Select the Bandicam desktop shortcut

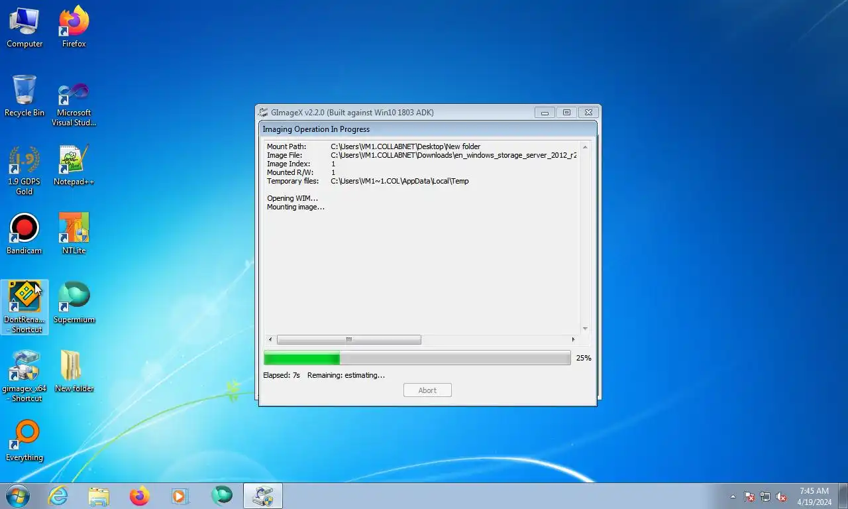(x=25, y=235)
